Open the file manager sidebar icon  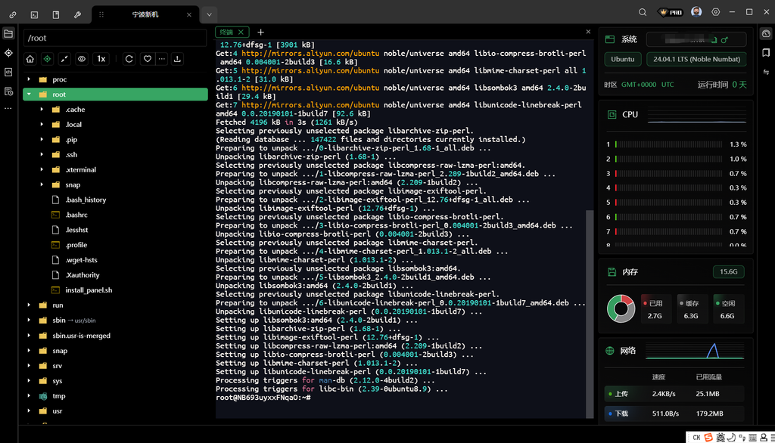(8, 33)
